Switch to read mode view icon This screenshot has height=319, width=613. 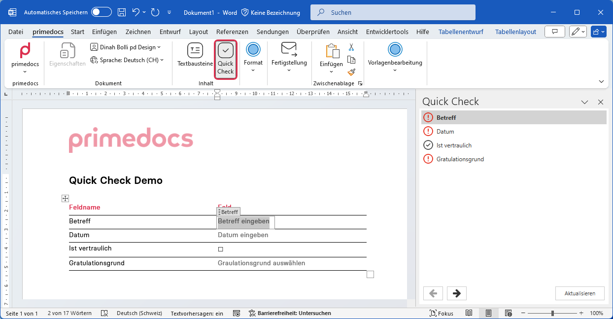click(469, 313)
